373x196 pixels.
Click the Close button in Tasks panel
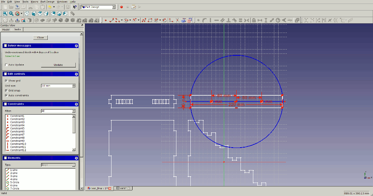coord(40,38)
